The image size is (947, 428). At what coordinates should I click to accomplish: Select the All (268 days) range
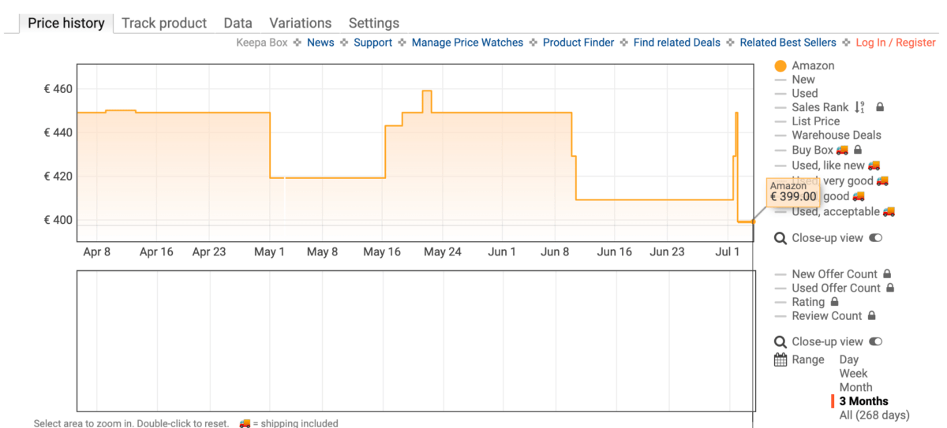coord(874,415)
